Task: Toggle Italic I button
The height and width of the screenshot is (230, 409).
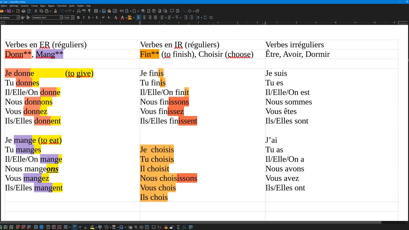Action: pos(84,18)
